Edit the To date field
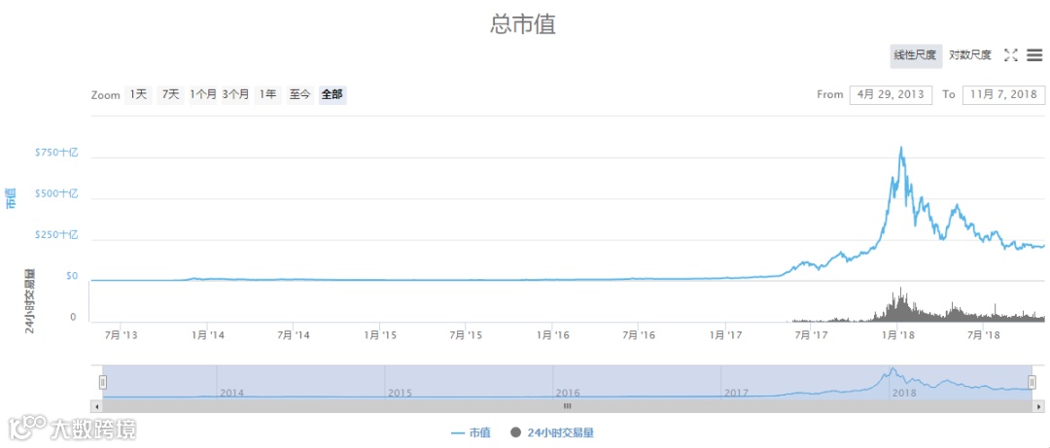The image size is (1050, 448). 1003,94
